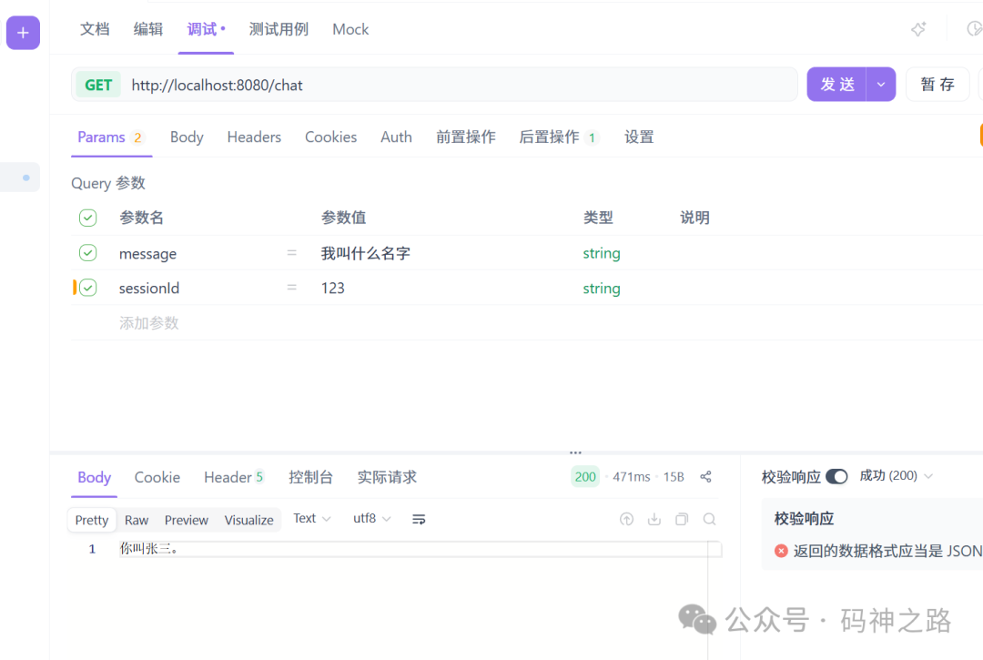Uncheck the message parameter row
Screen dimensions: 983x660
pyautogui.click(x=87, y=252)
